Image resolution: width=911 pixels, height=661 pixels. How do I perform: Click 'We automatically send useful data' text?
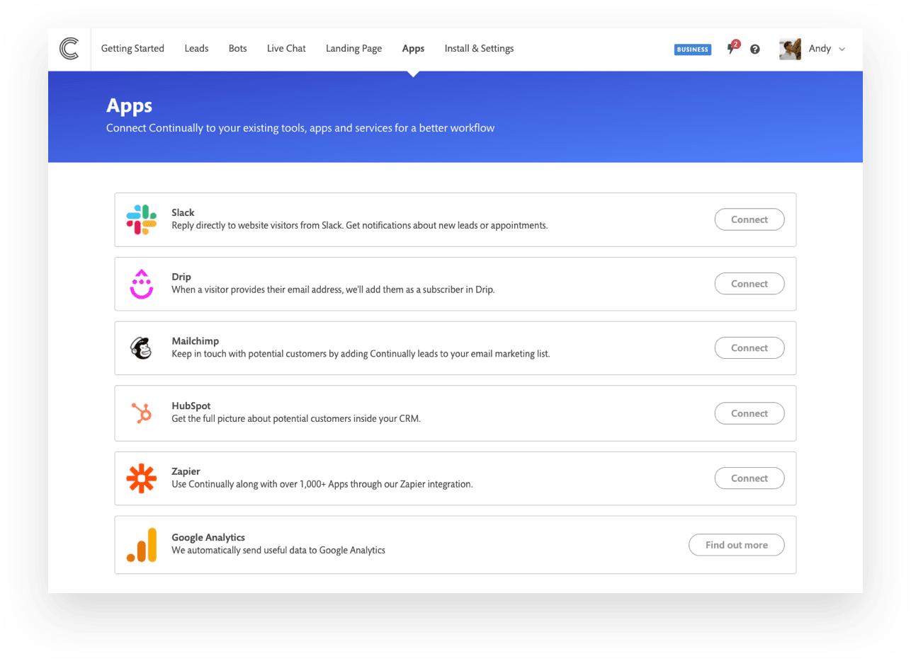click(x=278, y=551)
